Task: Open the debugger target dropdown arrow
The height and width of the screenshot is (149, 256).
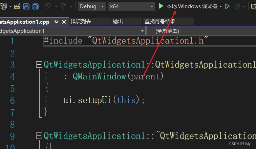Action: 221,6
